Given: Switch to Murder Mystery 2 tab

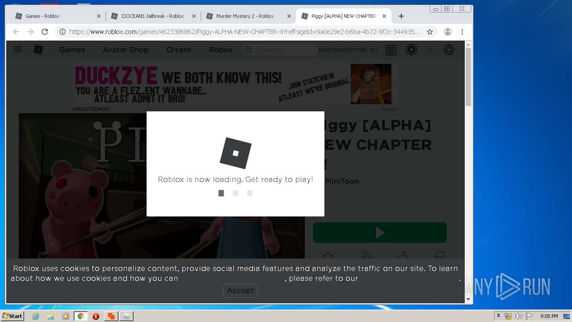Looking at the screenshot, I should click(248, 16).
